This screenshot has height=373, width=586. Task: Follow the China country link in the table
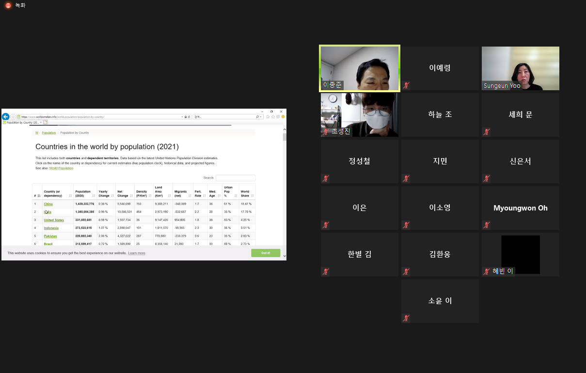coord(48,204)
